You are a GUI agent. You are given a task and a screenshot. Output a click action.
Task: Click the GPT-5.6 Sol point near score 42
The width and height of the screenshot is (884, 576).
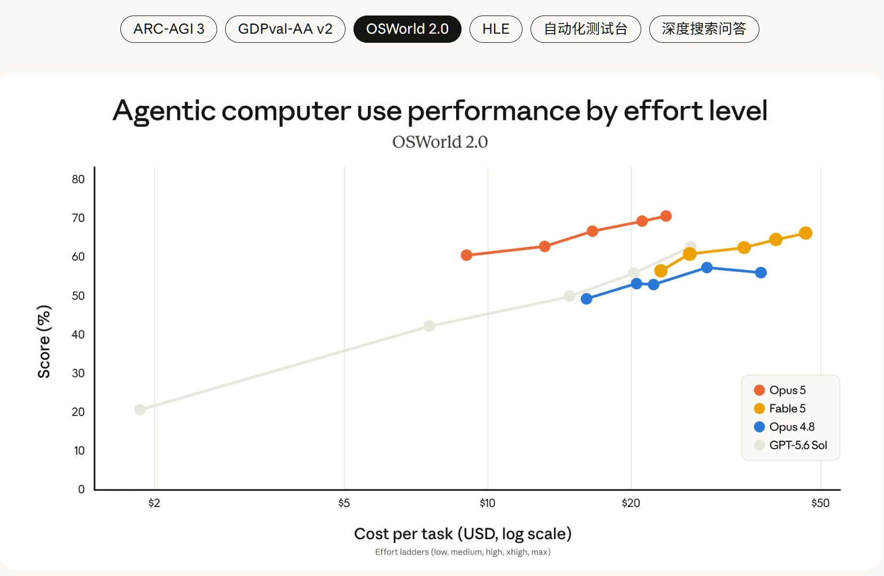[x=429, y=326]
